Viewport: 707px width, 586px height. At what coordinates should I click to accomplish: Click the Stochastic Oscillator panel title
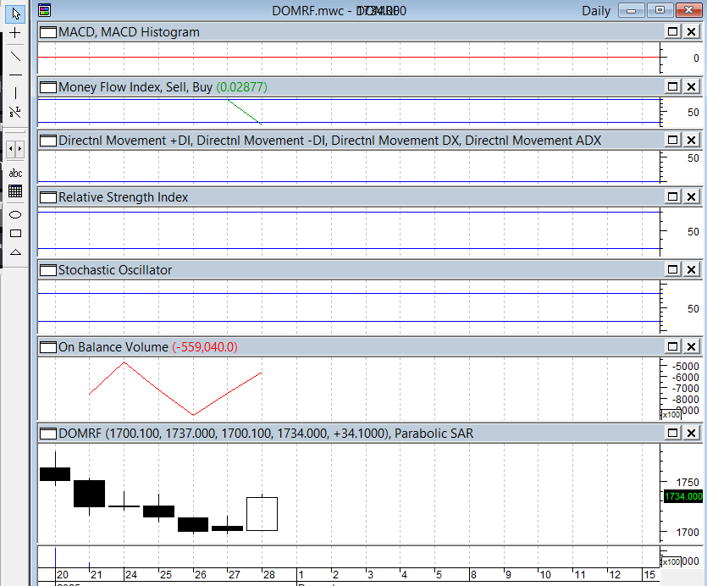point(115,270)
